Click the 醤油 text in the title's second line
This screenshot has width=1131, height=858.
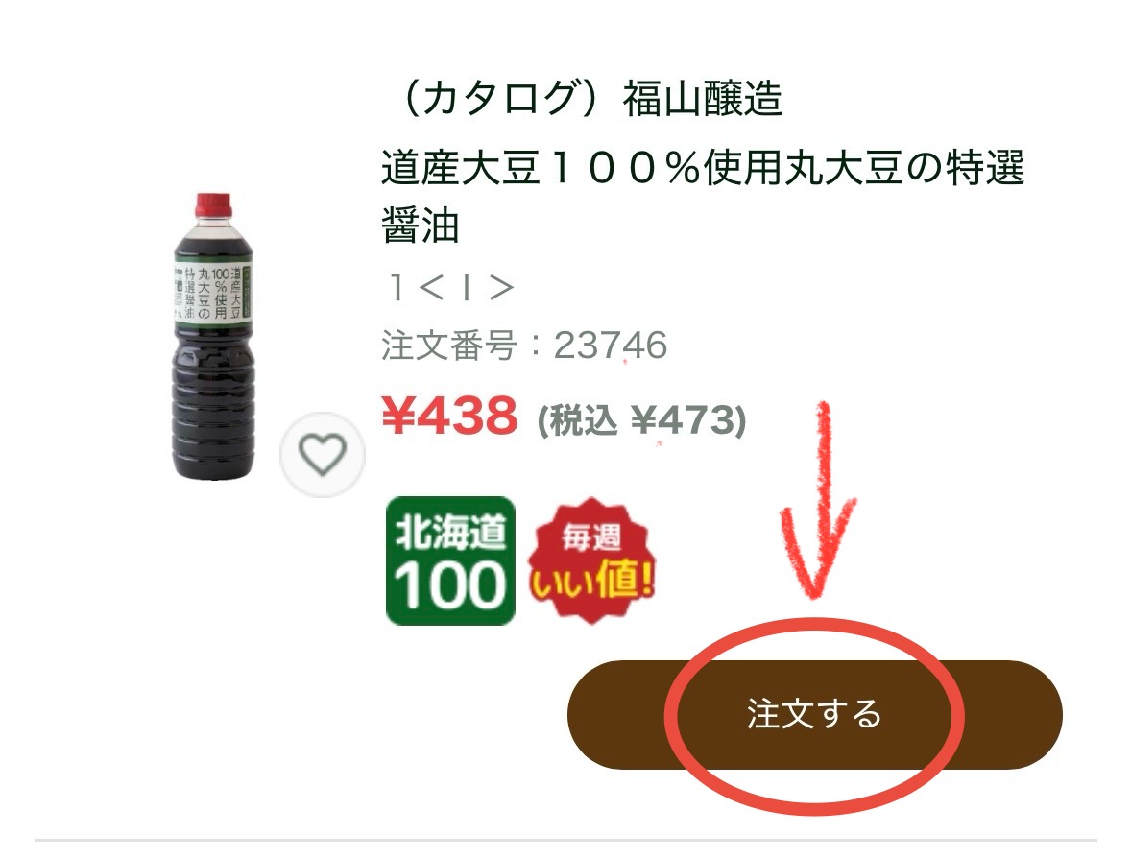(x=421, y=225)
